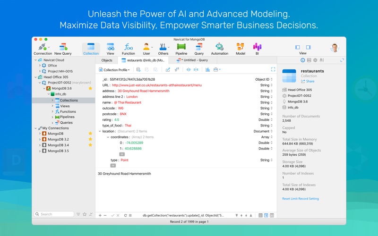Switch to grid view
This screenshot has height=236, width=378.
click(260, 215)
